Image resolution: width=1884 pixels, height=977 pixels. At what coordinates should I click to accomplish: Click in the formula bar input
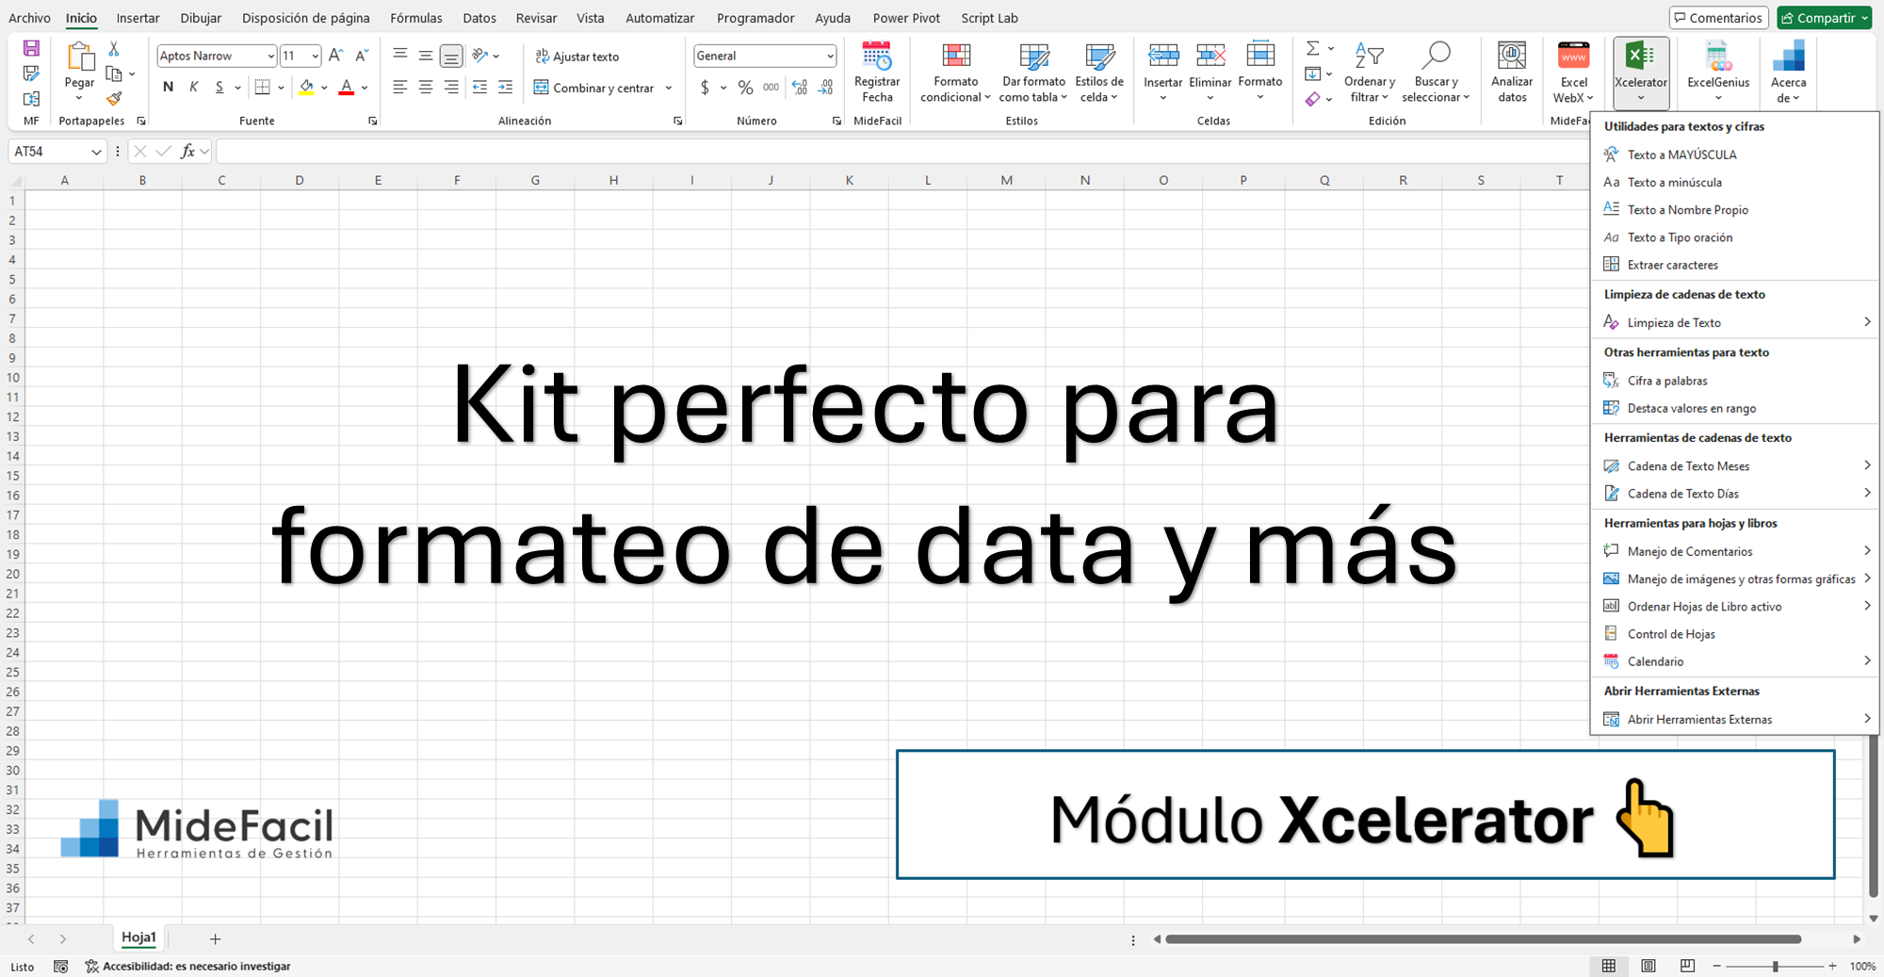pyautogui.click(x=904, y=151)
